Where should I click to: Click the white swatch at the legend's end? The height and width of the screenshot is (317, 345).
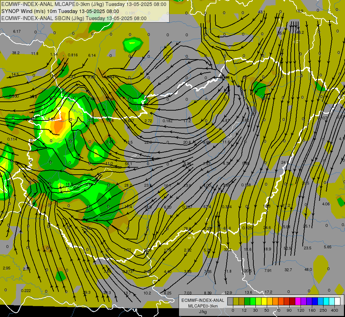[x=337, y=302]
